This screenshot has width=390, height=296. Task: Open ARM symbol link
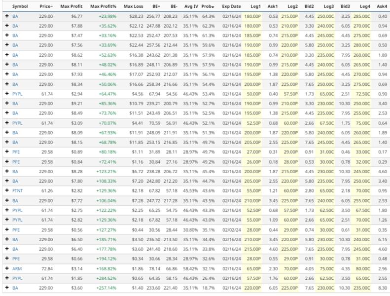pos(17,268)
